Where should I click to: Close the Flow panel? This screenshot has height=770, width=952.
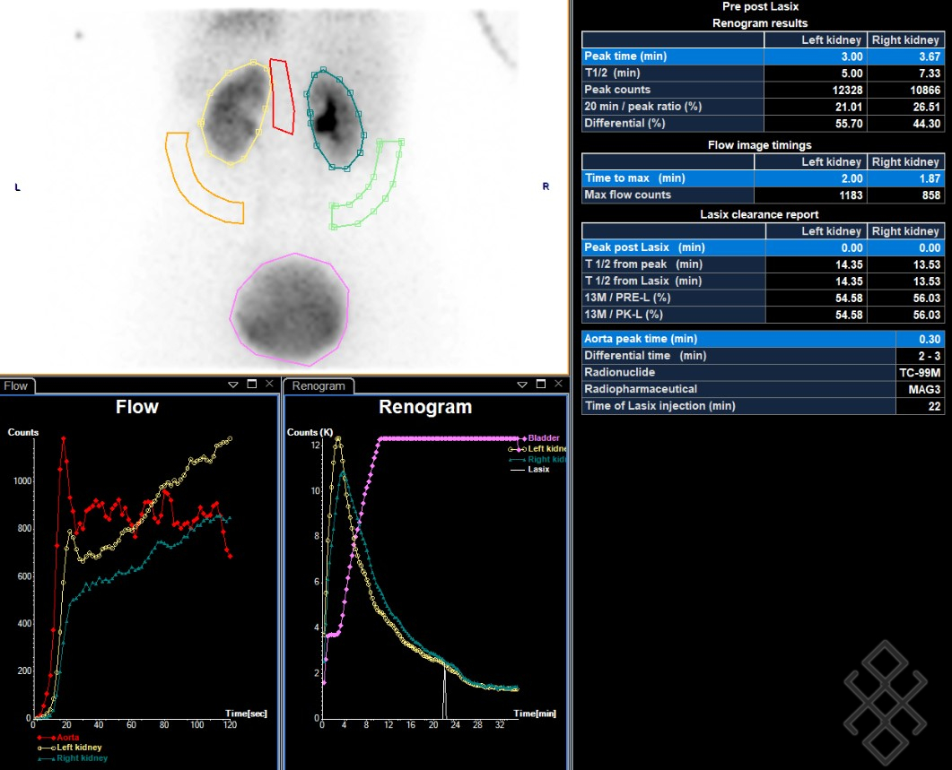(269, 385)
